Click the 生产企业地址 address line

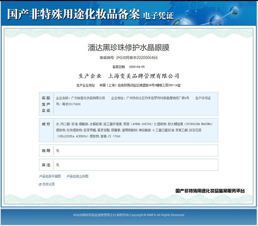pos(128,85)
